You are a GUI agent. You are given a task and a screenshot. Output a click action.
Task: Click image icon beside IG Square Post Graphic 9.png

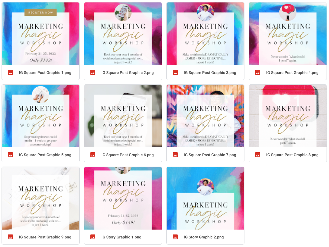(x=10, y=237)
